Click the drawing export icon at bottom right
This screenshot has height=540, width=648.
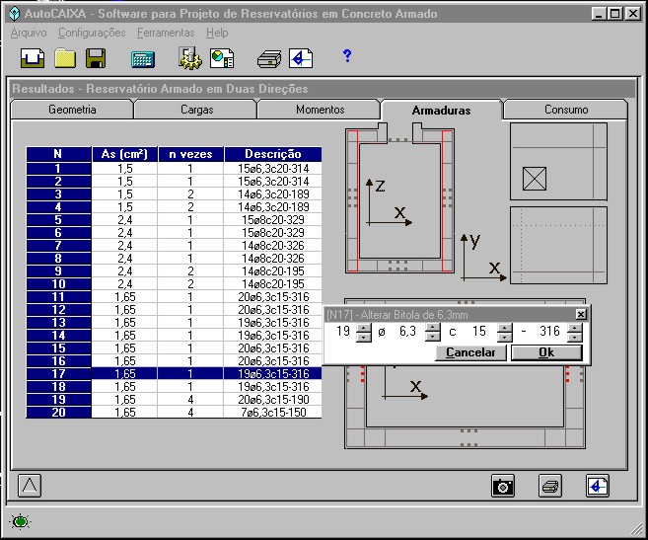(598, 486)
